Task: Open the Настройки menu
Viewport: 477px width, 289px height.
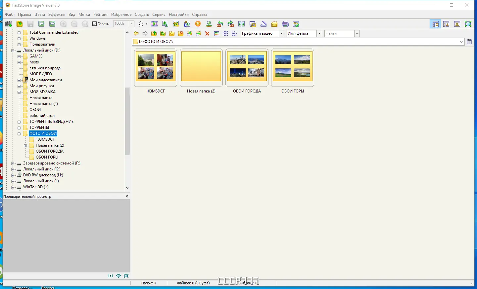Action: coord(178,15)
